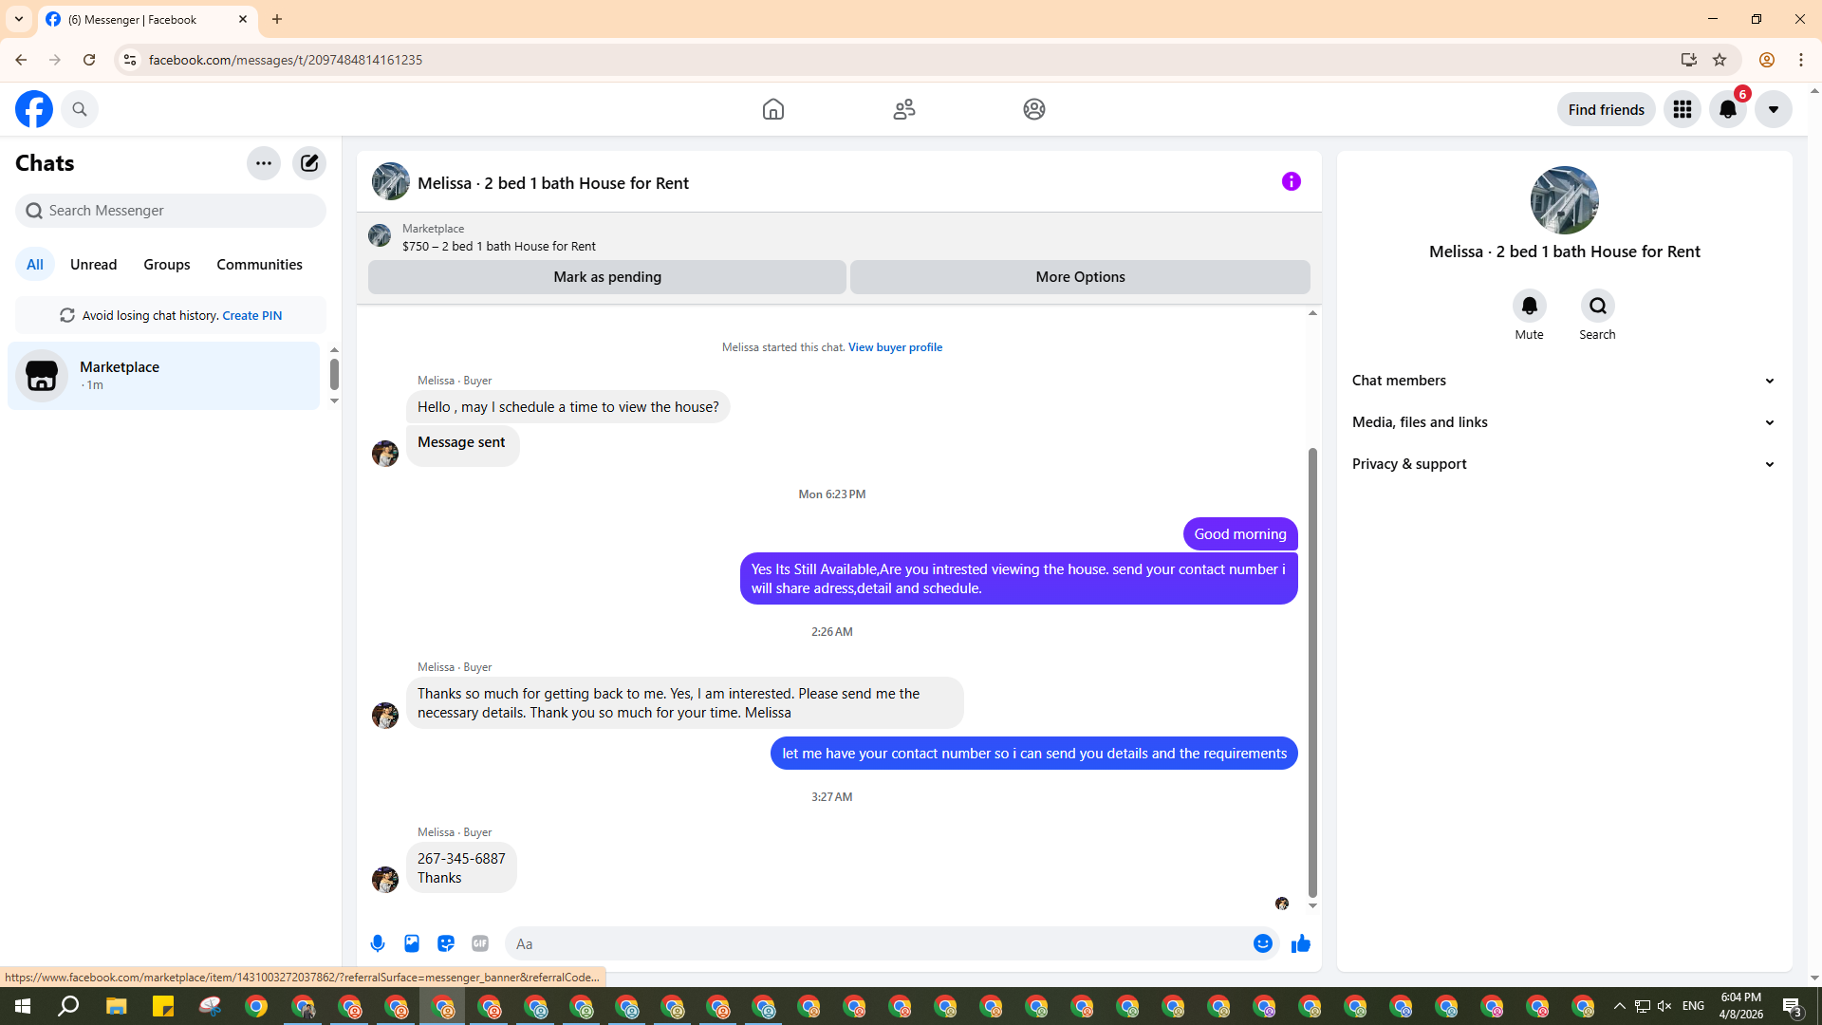The height and width of the screenshot is (1025, 1822).
Task: Send a thumbs-up like
Action: 1300,943
